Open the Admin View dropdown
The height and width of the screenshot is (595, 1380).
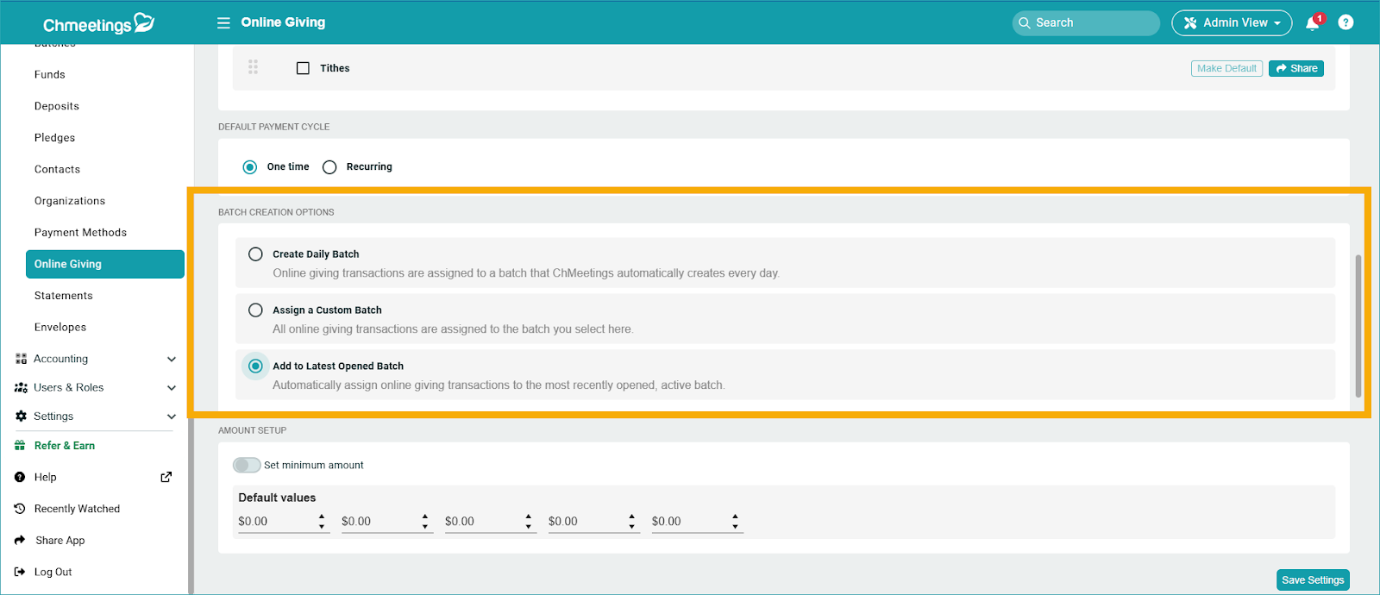coord(1231,22)
